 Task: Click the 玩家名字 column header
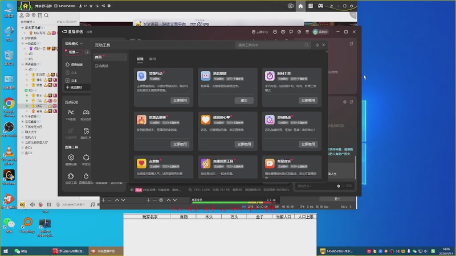coord(150,217)
